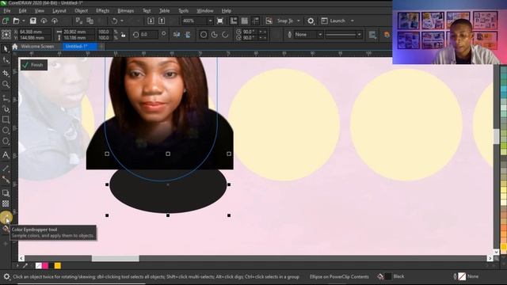
Task: Toggle the lock ratio padlock
Action: pos(124,35)
